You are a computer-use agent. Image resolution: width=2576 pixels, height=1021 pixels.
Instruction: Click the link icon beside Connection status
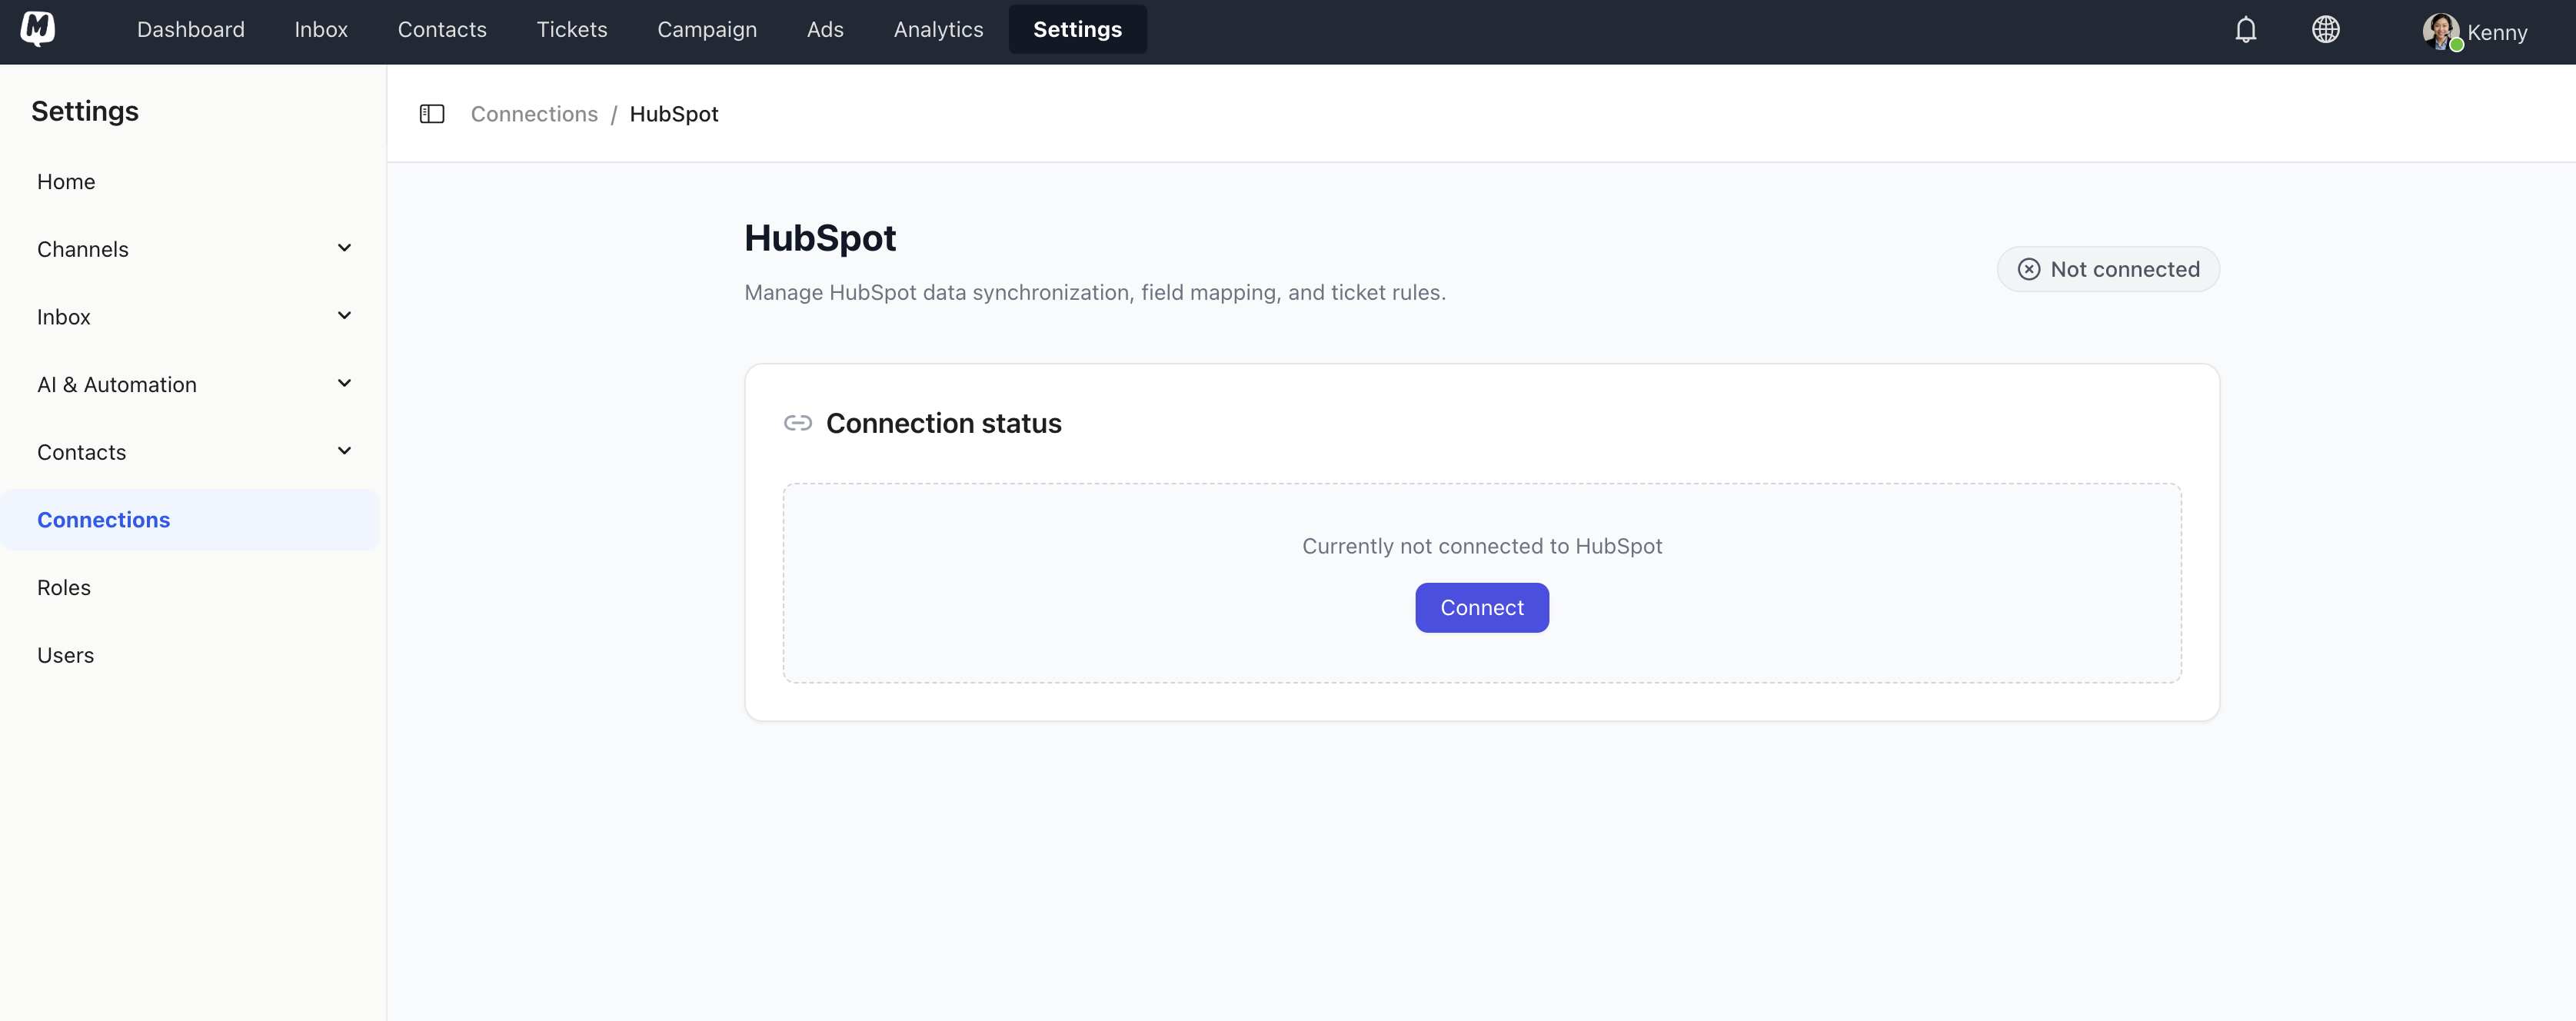coord(798,422)
